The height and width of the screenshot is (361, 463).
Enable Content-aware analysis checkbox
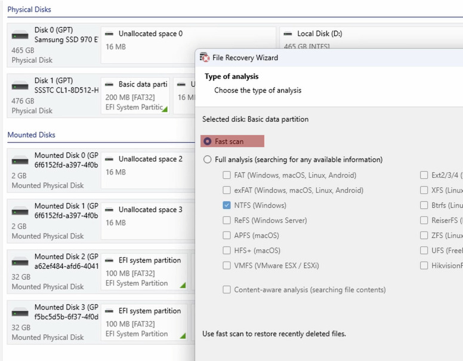[x=227, y=290]
